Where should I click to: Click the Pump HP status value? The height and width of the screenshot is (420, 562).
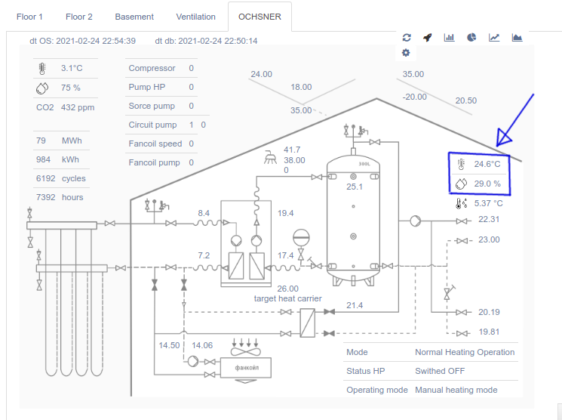[192, 87]
